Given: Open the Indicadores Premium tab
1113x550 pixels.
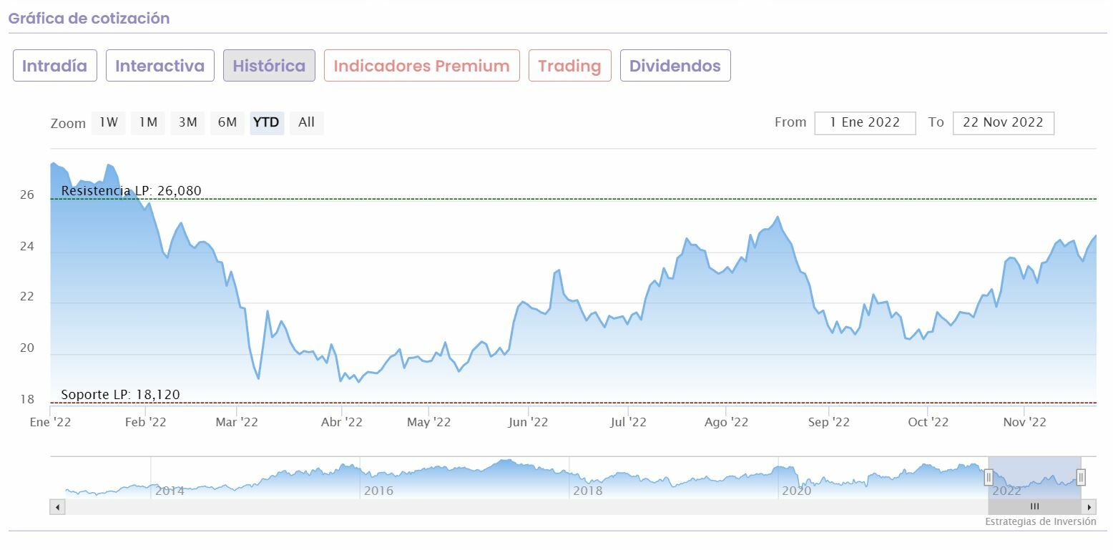Looking at the screenshot, I should (x=421, y=66).
